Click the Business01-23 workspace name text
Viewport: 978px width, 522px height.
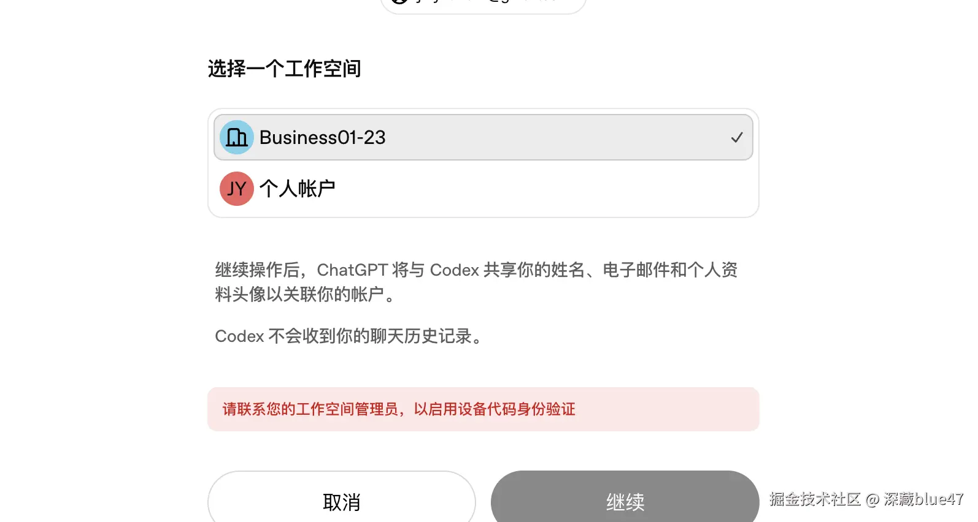[x=322, y=137]
